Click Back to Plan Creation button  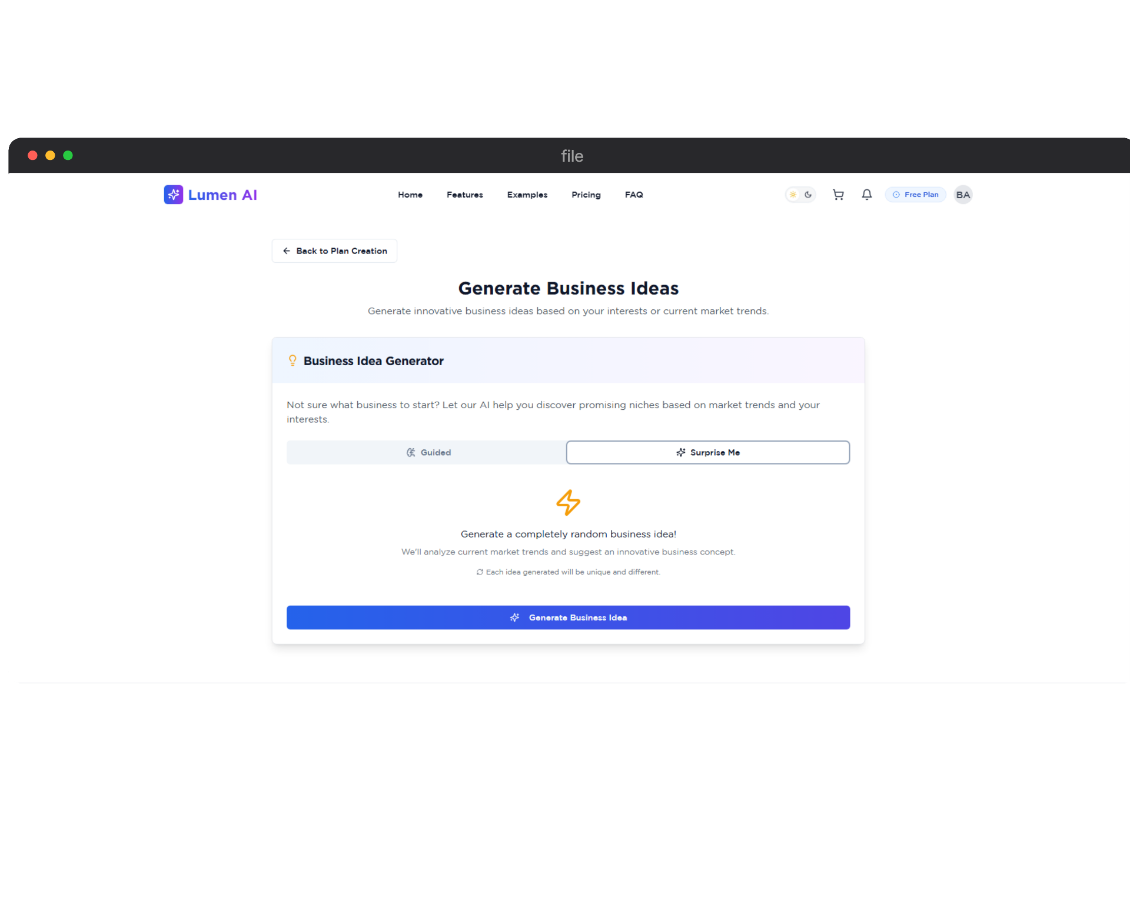point(334,251)
